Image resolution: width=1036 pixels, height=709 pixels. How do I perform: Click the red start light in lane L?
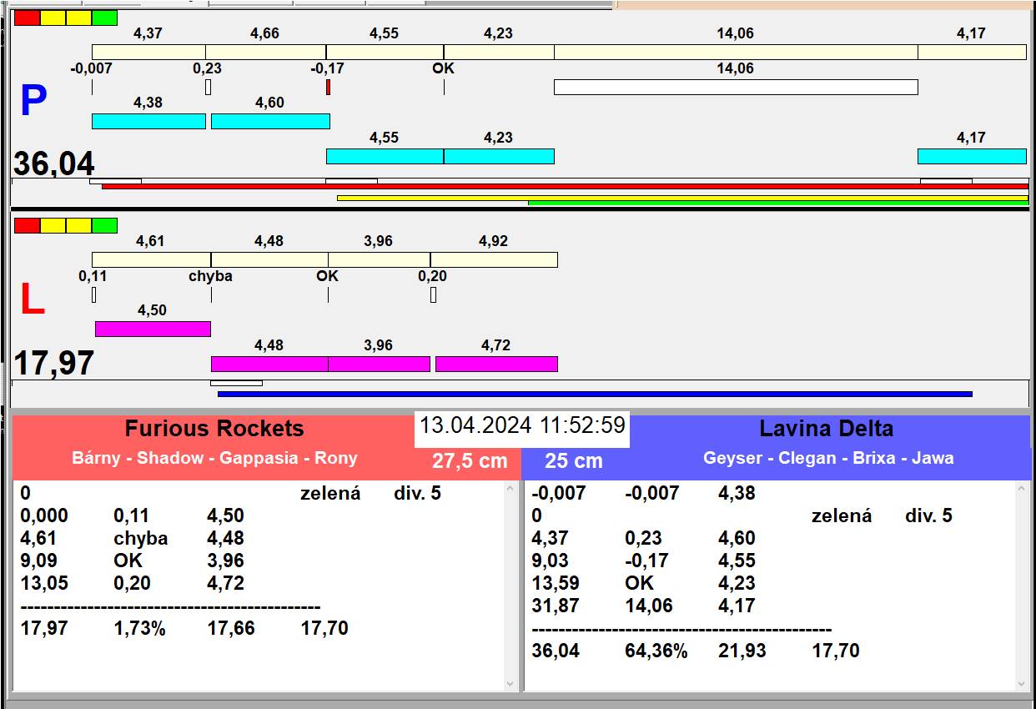tap(27, 225)
